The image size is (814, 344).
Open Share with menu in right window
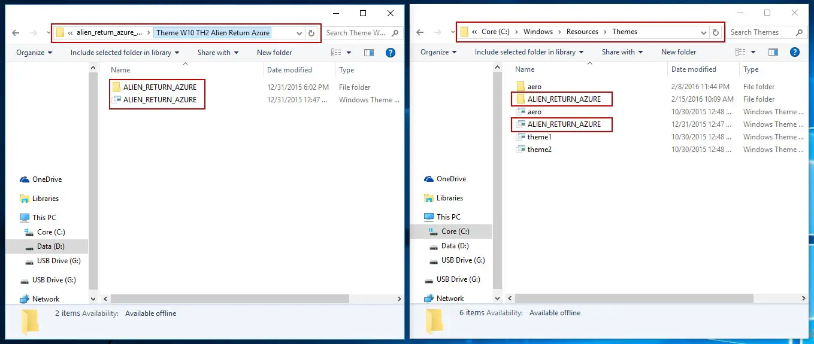[622, 52]
